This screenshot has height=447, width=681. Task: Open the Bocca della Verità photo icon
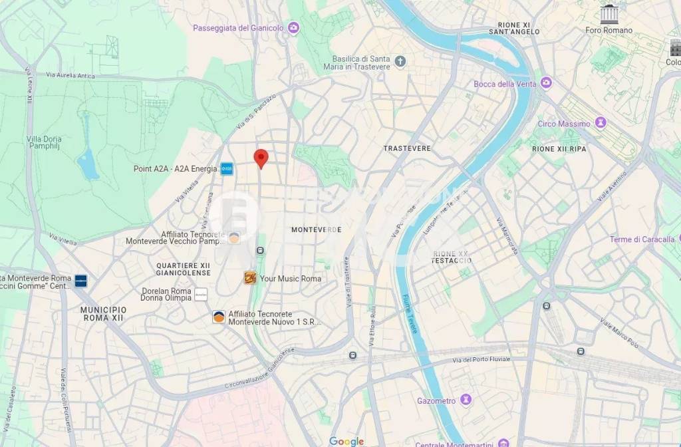(546, 83)
